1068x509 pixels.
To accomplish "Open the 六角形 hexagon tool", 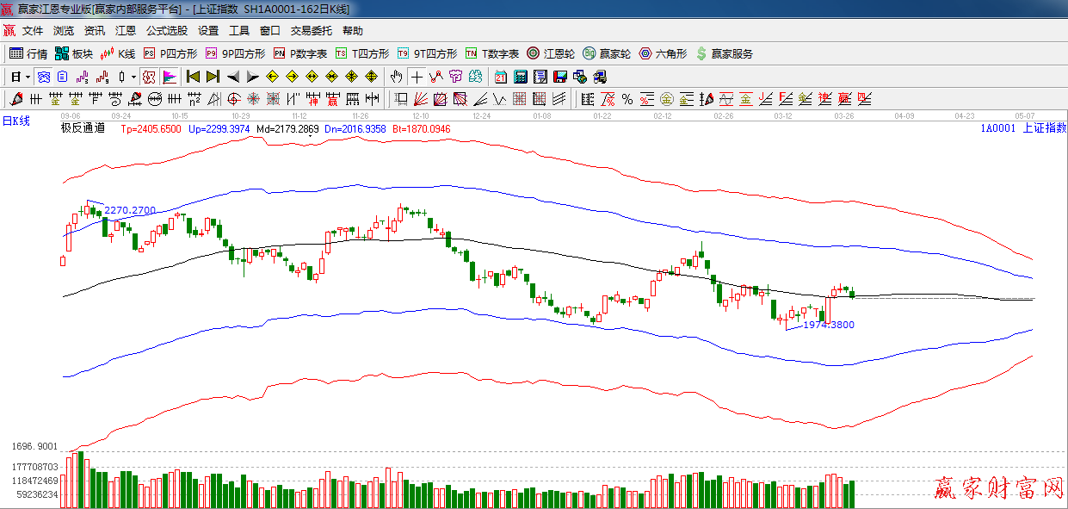I will pyautogui.click(x=663, y=53).
